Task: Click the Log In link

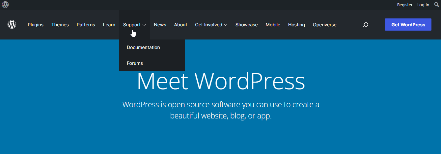Action: [423, 5]
